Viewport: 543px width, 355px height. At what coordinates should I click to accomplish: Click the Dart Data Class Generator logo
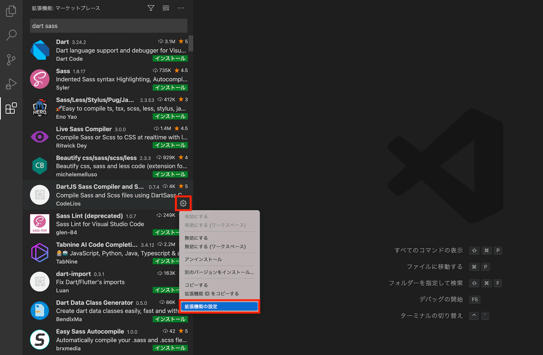pos(40,311)
